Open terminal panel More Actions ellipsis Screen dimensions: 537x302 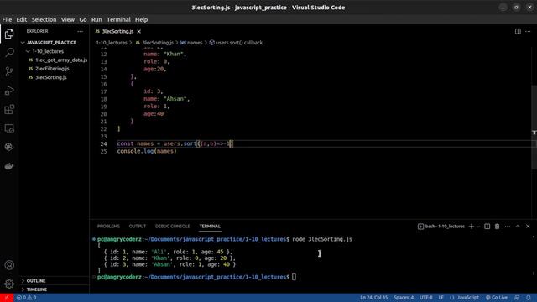click(x=507, y=226)
